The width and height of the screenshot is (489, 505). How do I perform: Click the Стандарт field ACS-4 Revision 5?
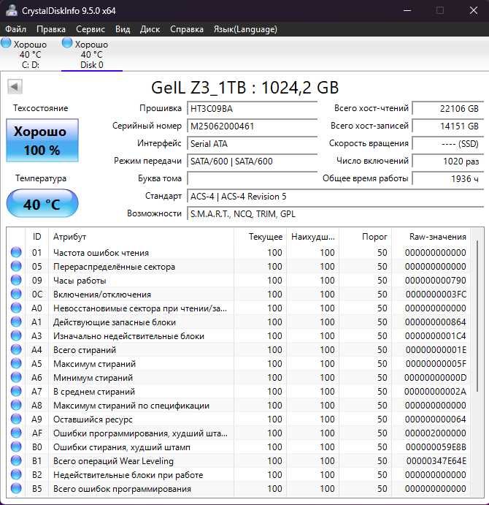click(x=335, y=196)
